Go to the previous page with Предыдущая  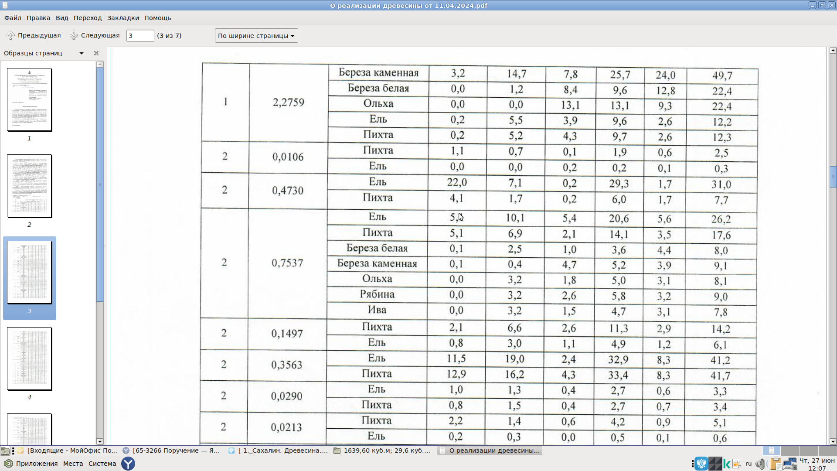tap(34, 35)
